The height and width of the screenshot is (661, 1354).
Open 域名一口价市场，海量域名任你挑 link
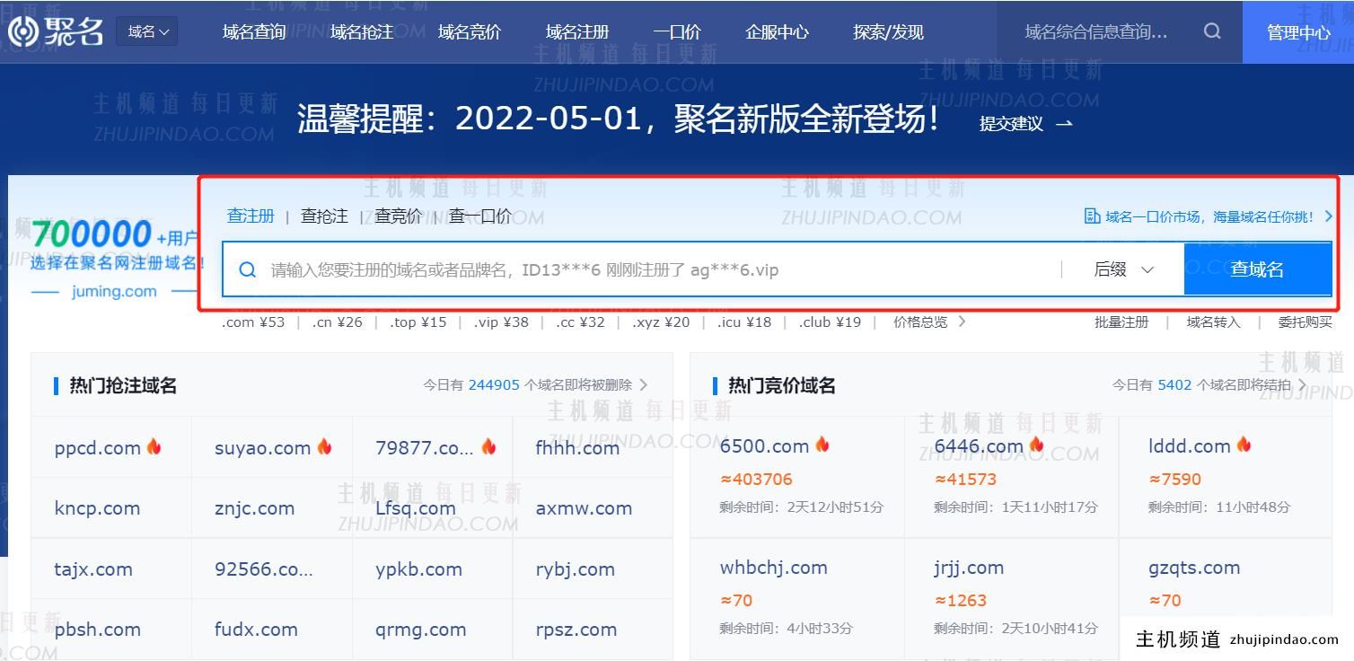click(x=1209, y=216)
